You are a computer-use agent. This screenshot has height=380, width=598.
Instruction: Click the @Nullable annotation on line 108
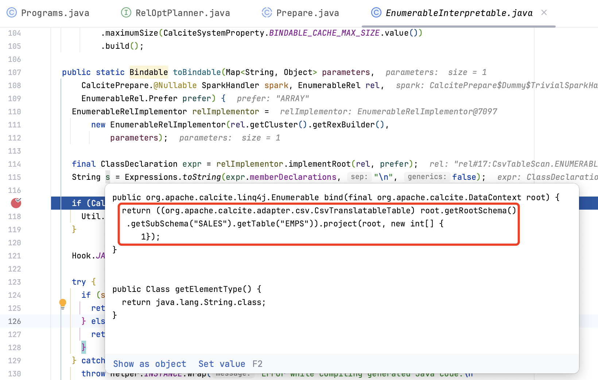(x=175, y=85)
